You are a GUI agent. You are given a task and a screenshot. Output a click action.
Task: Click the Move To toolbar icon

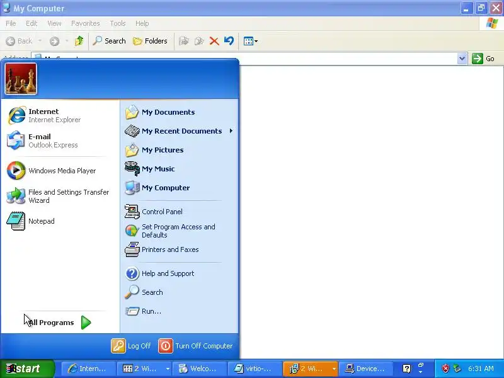click(x=184, y=41)
